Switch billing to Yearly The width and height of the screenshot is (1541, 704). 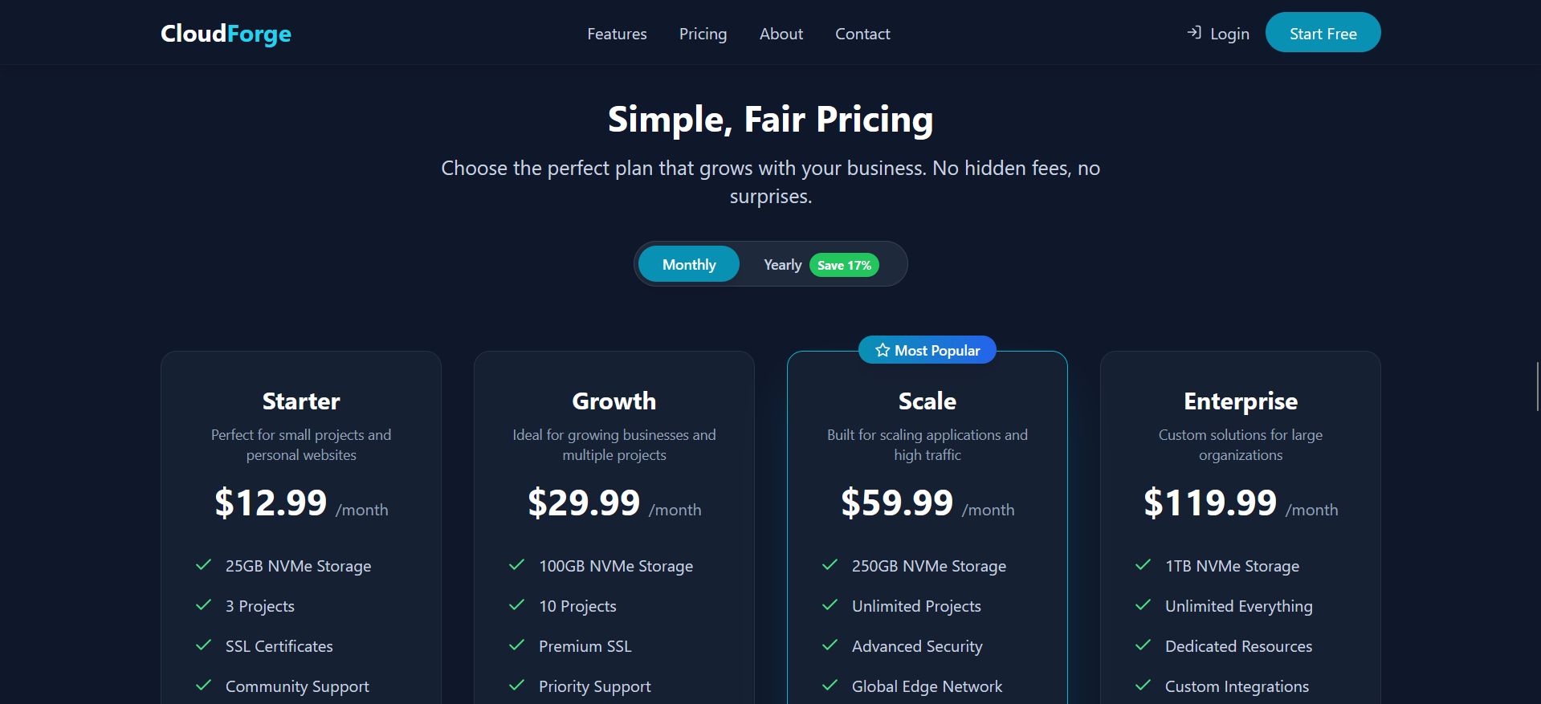coord(782,265)
